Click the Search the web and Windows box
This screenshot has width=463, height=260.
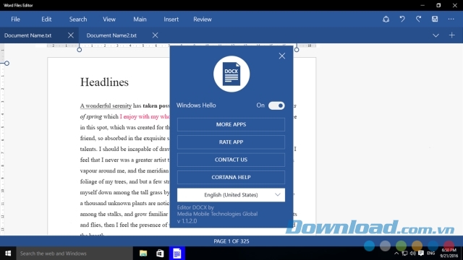click(x=75, y=253)
